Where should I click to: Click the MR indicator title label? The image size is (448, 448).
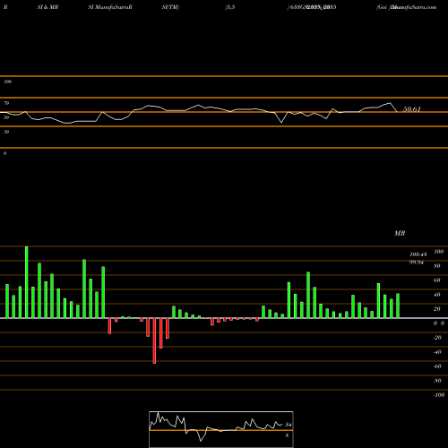point(400,233)
